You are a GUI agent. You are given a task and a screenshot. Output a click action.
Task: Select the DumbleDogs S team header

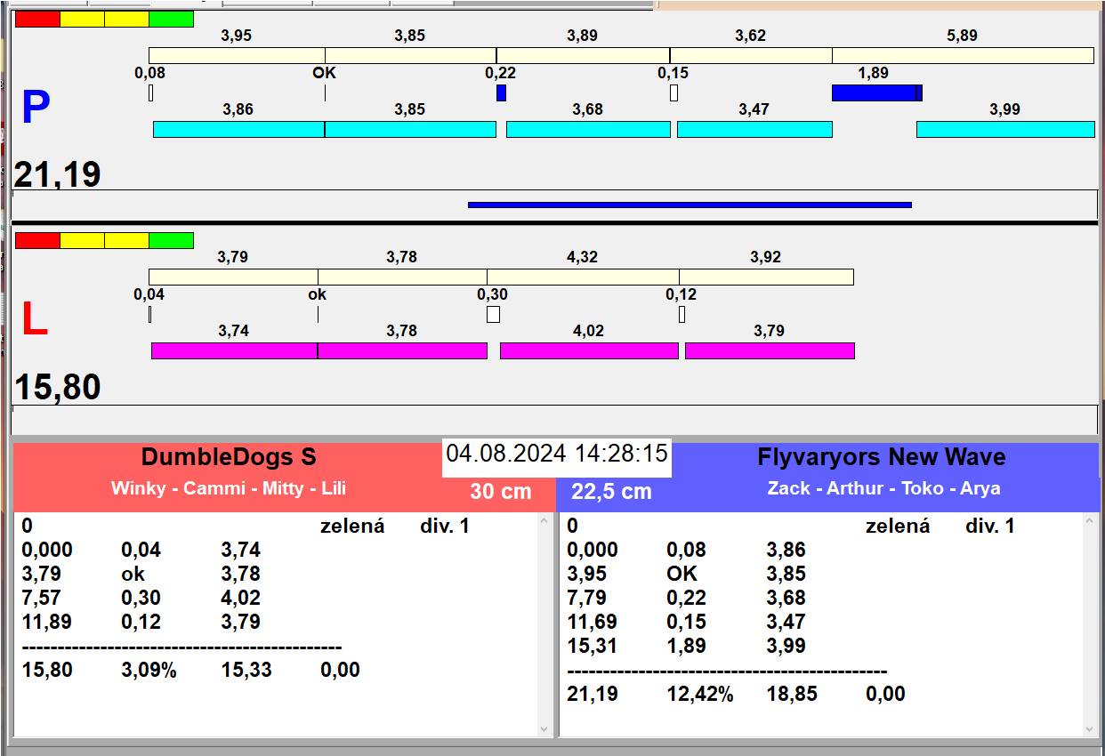point(229,458)
